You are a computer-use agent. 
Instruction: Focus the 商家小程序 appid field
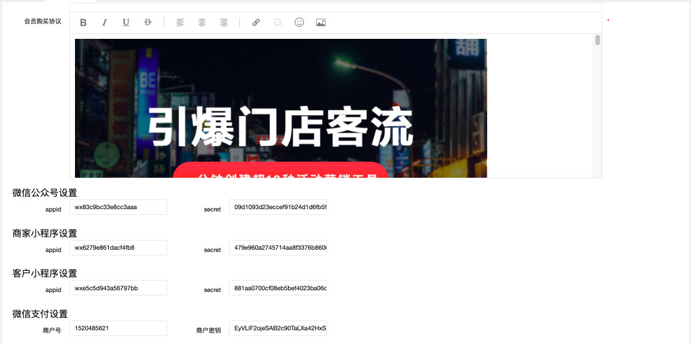click(x=118, y=247)
